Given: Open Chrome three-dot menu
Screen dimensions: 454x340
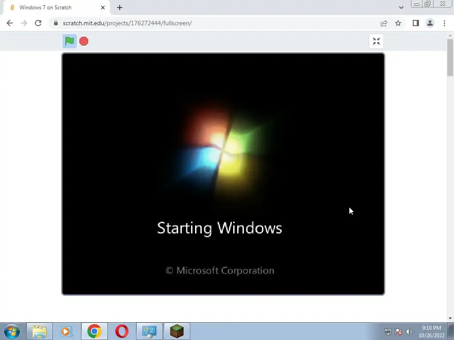Looking at the screenshot, I should click(444, 23).
